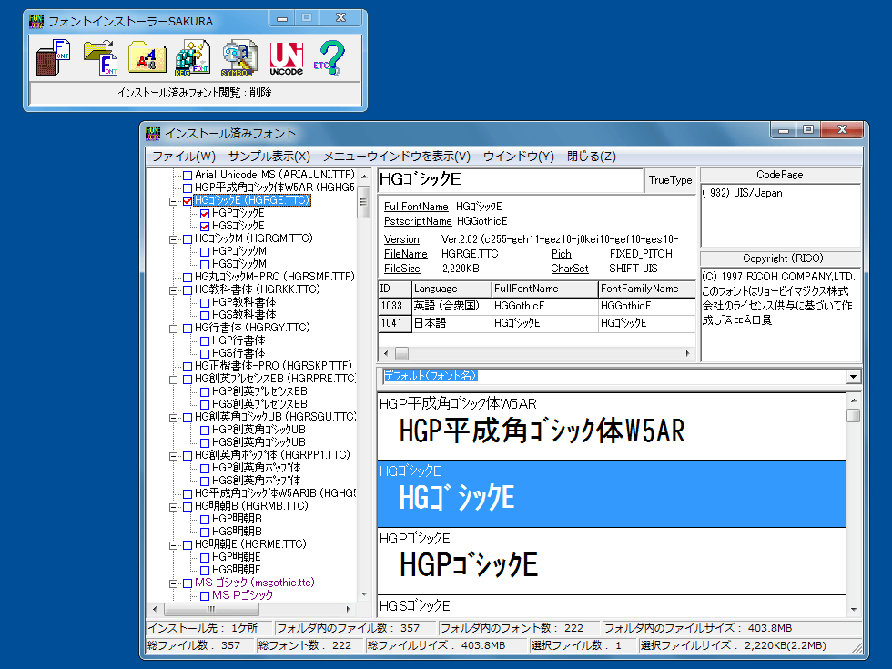892x669 pixels.
Task: Open the folder font file icon in SAKURA toolbar
Action: tap(101, 57)
